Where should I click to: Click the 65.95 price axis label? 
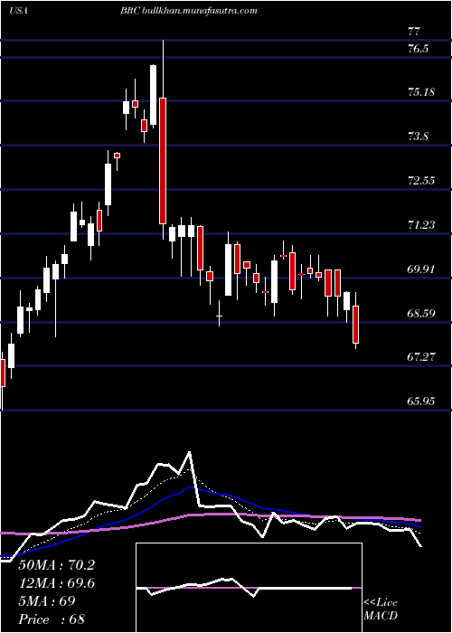[x=421, y=401]
